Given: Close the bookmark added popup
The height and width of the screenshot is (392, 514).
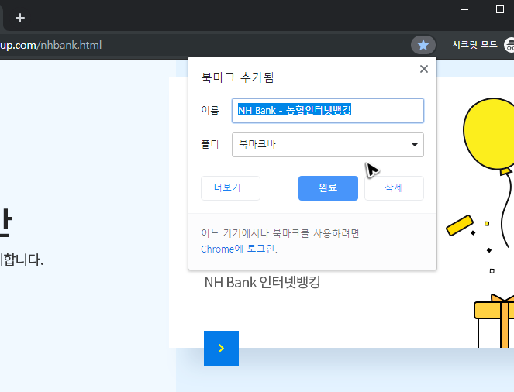Looking at the screenshot, I should coord(424,69).
